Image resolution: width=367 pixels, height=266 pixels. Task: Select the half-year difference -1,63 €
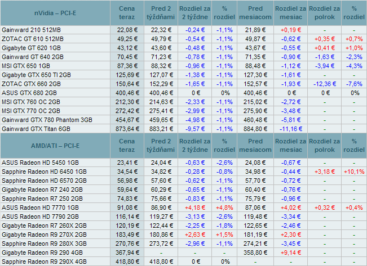pyautogui.click(x=324, y=57)
